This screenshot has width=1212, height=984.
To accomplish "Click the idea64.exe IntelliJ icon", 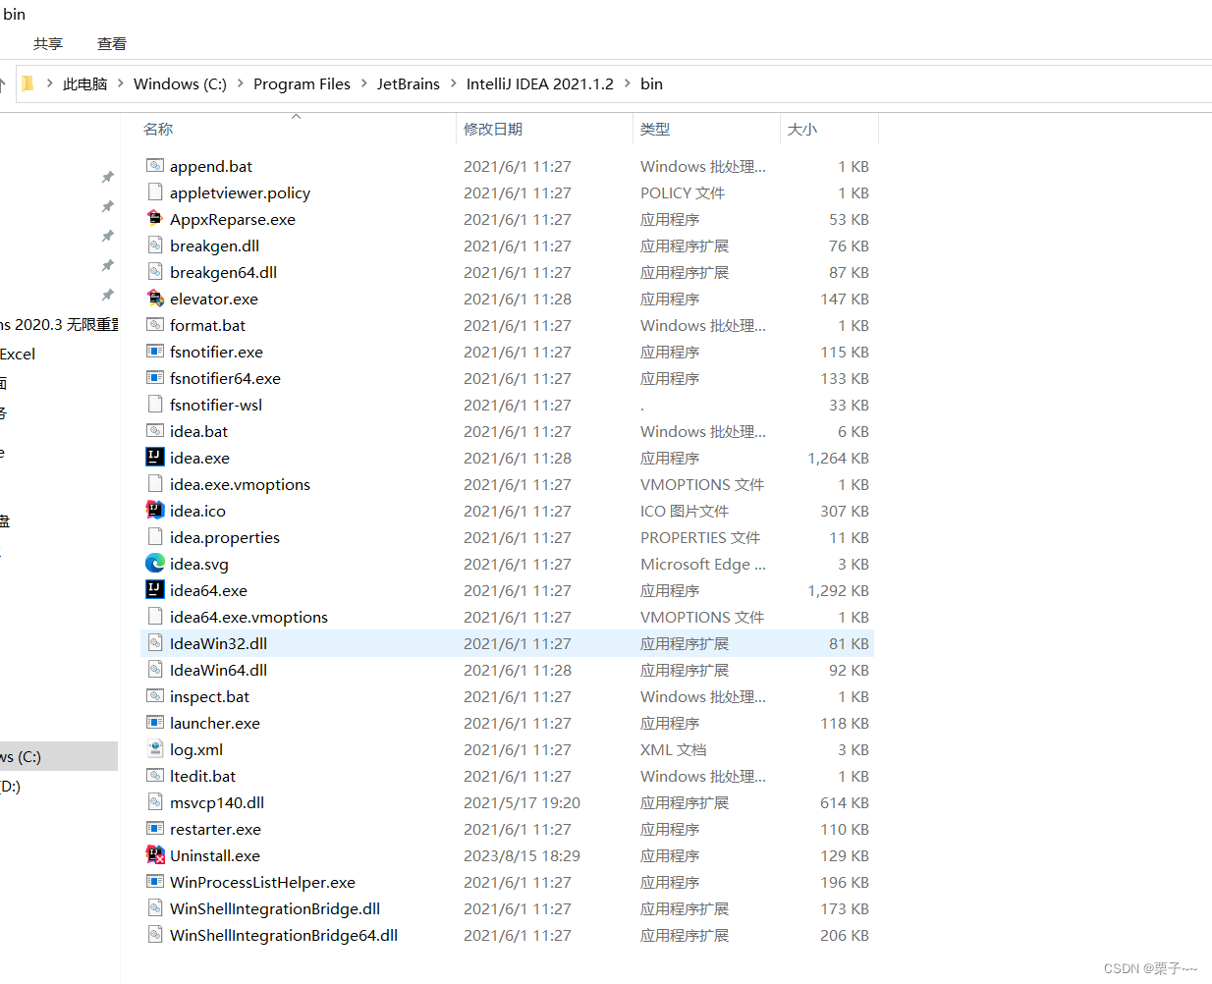I will point(155,590).
